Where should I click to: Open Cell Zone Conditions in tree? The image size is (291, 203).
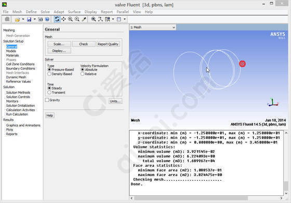point(20,64)
